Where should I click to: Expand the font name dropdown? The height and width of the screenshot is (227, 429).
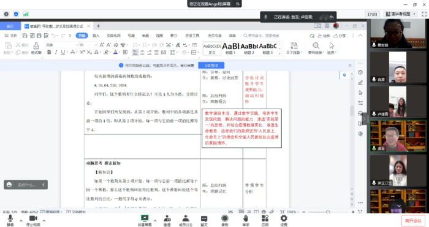(x=77, y=45)
